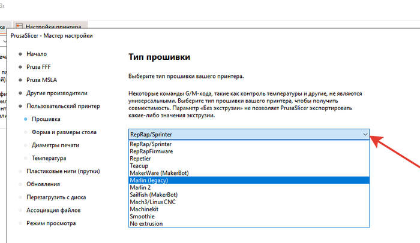Pick Sailfish (MakerBot) from the list
420x243 pixels.
249,195
